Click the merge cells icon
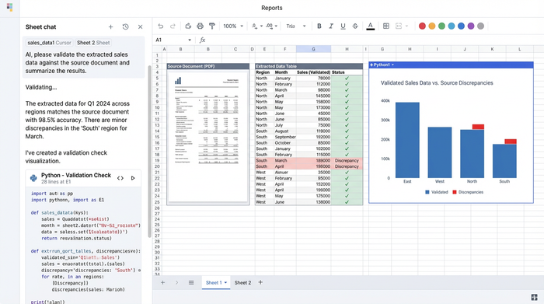Viewport: 544px width, 304px height. (x=399, y=26)
